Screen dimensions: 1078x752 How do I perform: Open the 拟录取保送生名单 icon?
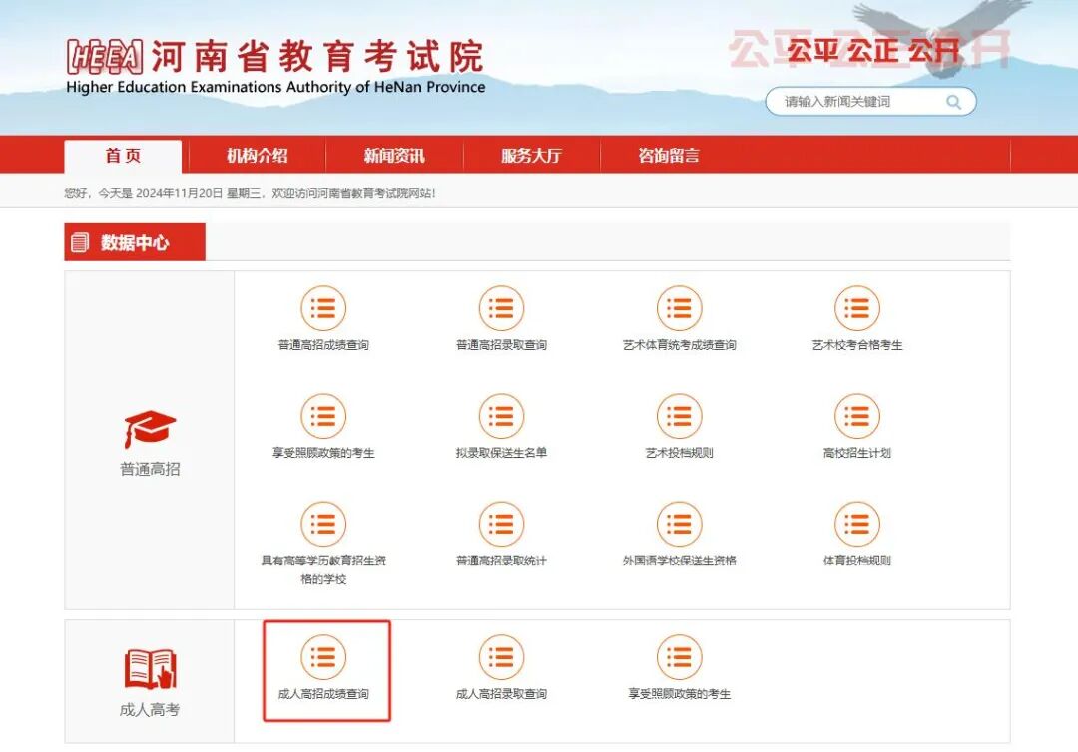tap(501, 416)
